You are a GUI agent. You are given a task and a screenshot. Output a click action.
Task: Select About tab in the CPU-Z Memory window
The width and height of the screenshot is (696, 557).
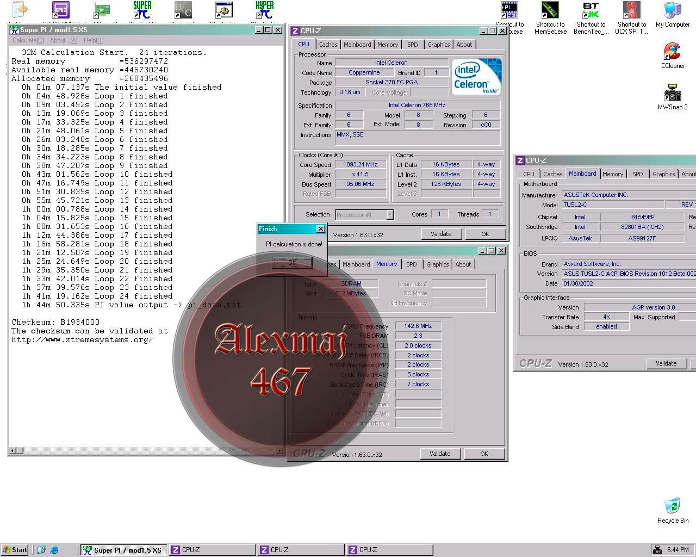463,264
